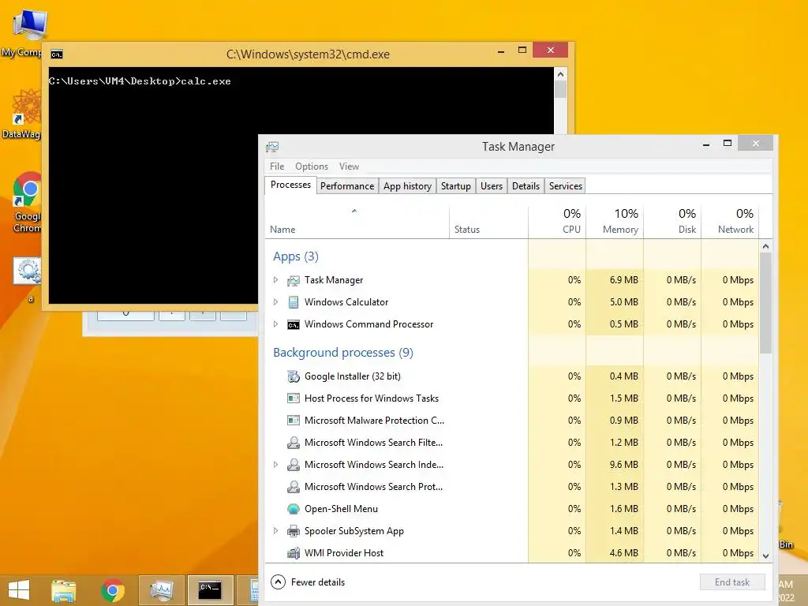Image resolution: width=808 pixels, height=606 pixels.
Task: Open the Options menu in Task Manager
Action: point(311,166)
